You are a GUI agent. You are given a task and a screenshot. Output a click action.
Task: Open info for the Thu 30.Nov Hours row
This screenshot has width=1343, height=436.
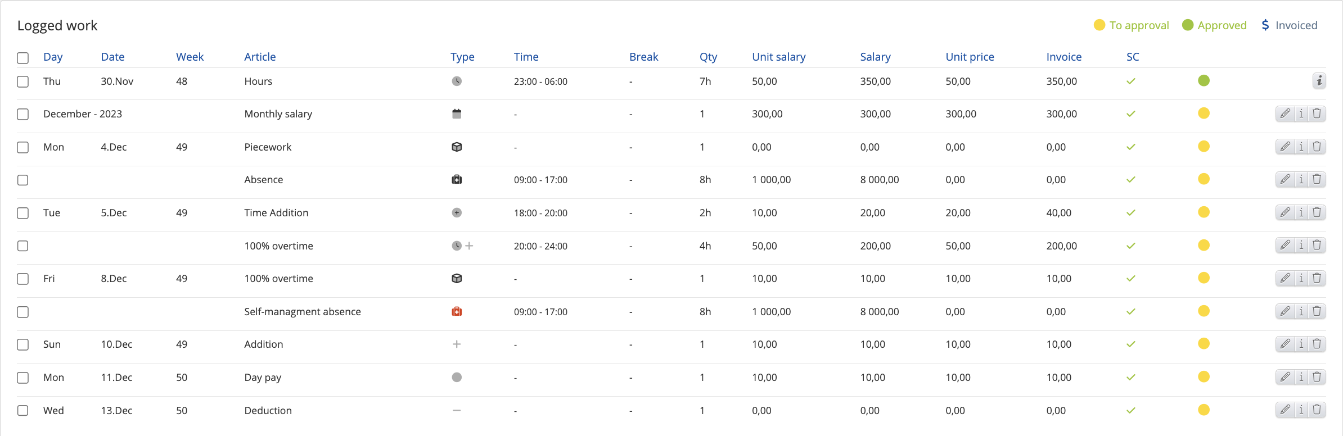1319,81
